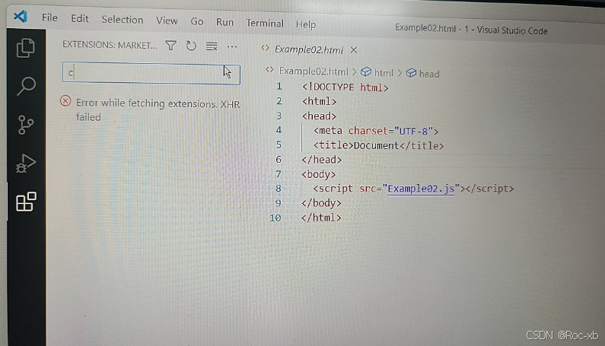
Task: Select the html element in breadcrumbs
Action: [x=384, y=72]
